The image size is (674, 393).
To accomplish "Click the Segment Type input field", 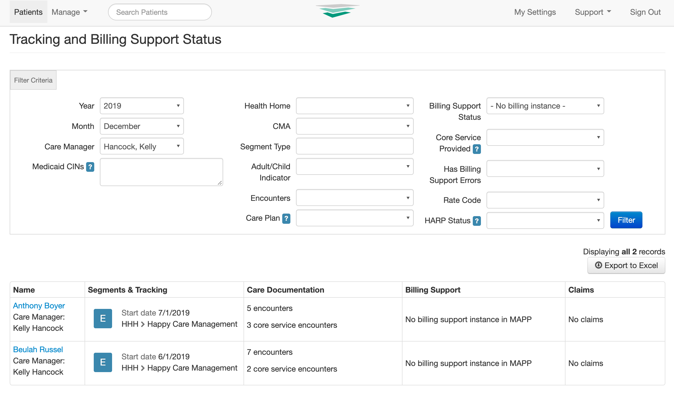I will coord(355,146).
